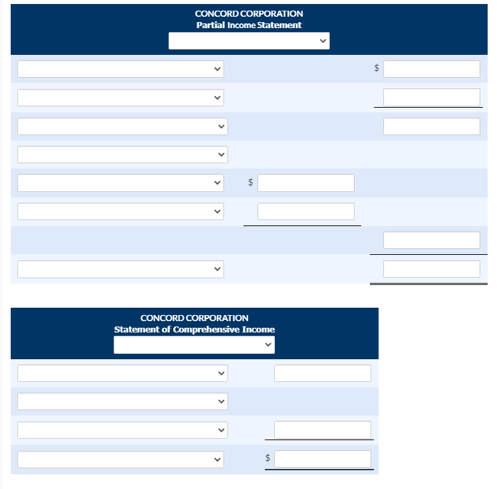Open the period dropdown under Partial Income Statement
Screen dimensions: 497x489
249,41
